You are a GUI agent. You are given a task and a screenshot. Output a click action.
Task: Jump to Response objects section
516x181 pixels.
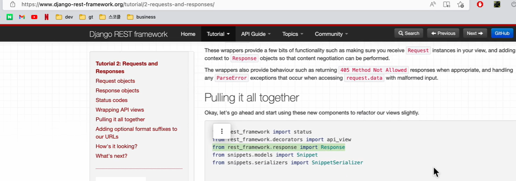pos(117,90)
